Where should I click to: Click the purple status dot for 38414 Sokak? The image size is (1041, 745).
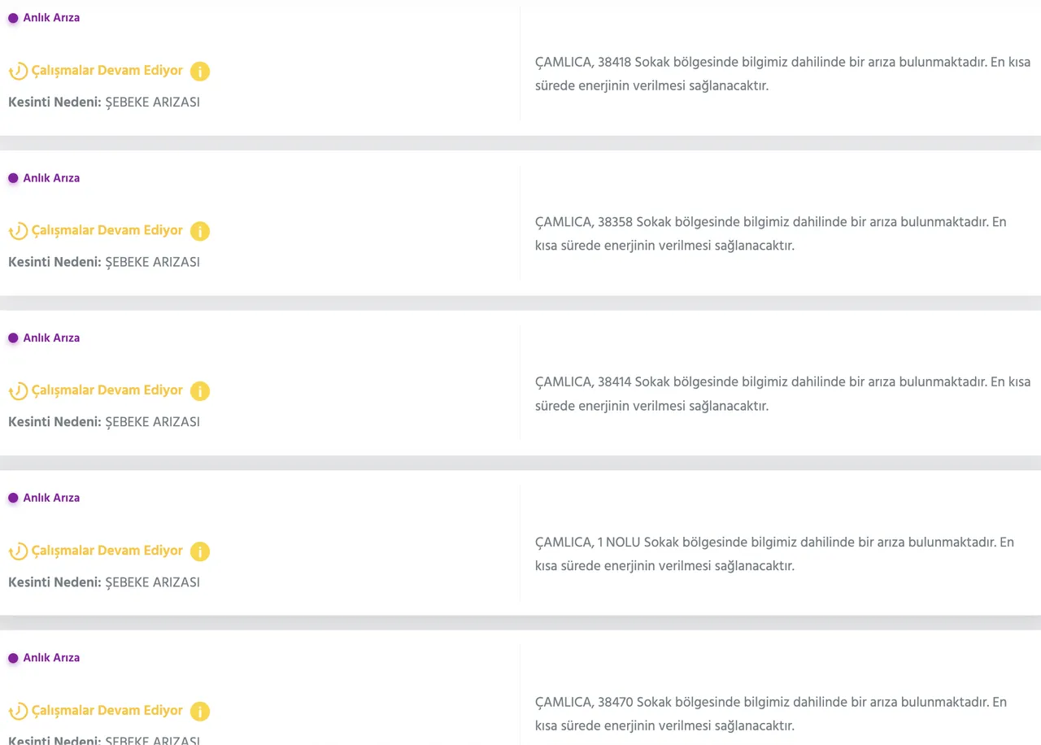13,338
